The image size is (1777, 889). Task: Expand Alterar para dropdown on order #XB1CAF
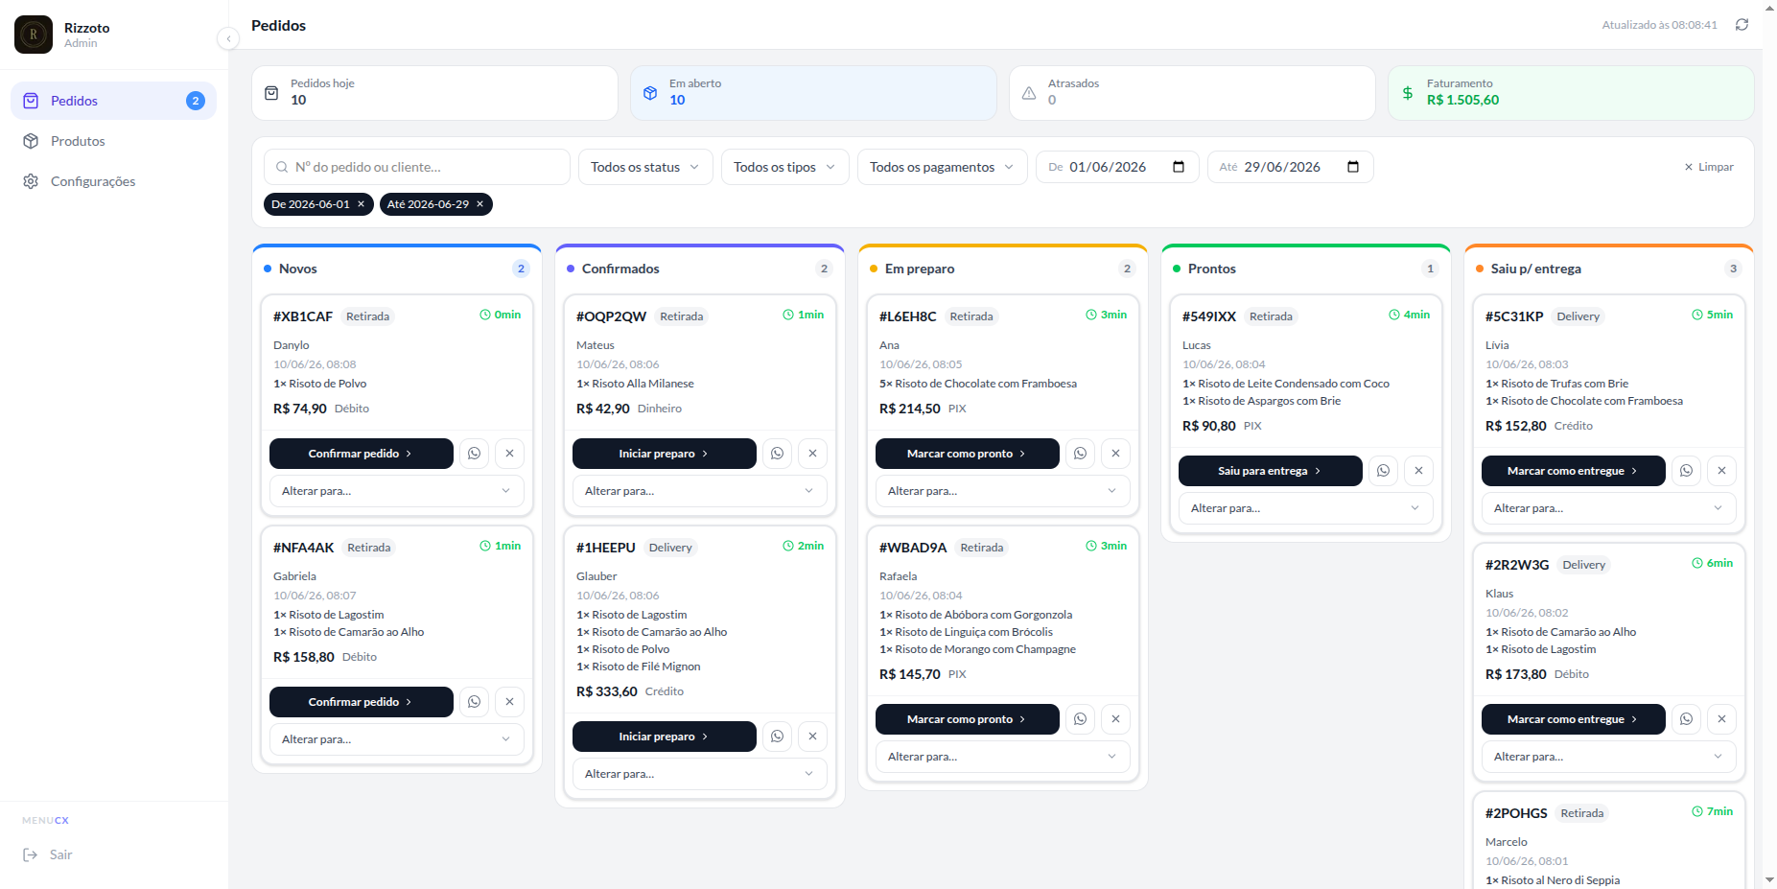pyautogui.click(x=397, y=491)
